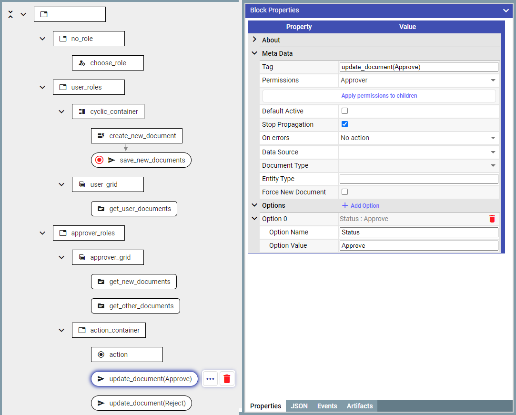Check the Force New Document checkbox

[x=345, y=192]
